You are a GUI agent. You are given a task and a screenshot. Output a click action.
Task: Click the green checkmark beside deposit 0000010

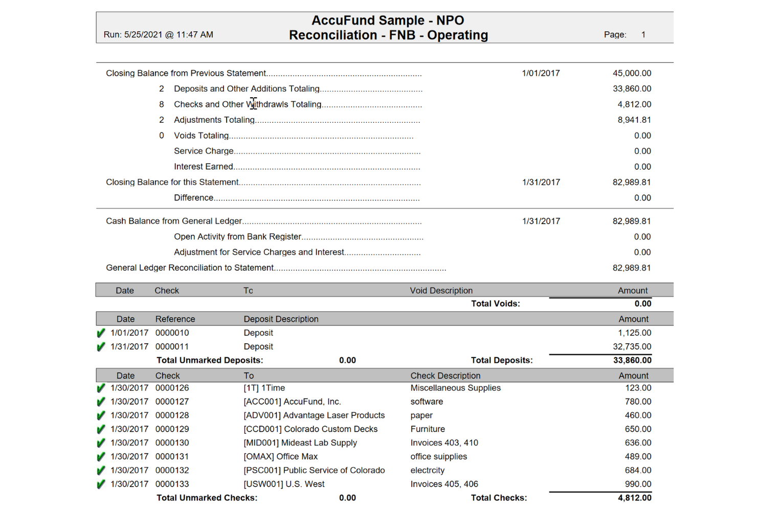[101, 333]
